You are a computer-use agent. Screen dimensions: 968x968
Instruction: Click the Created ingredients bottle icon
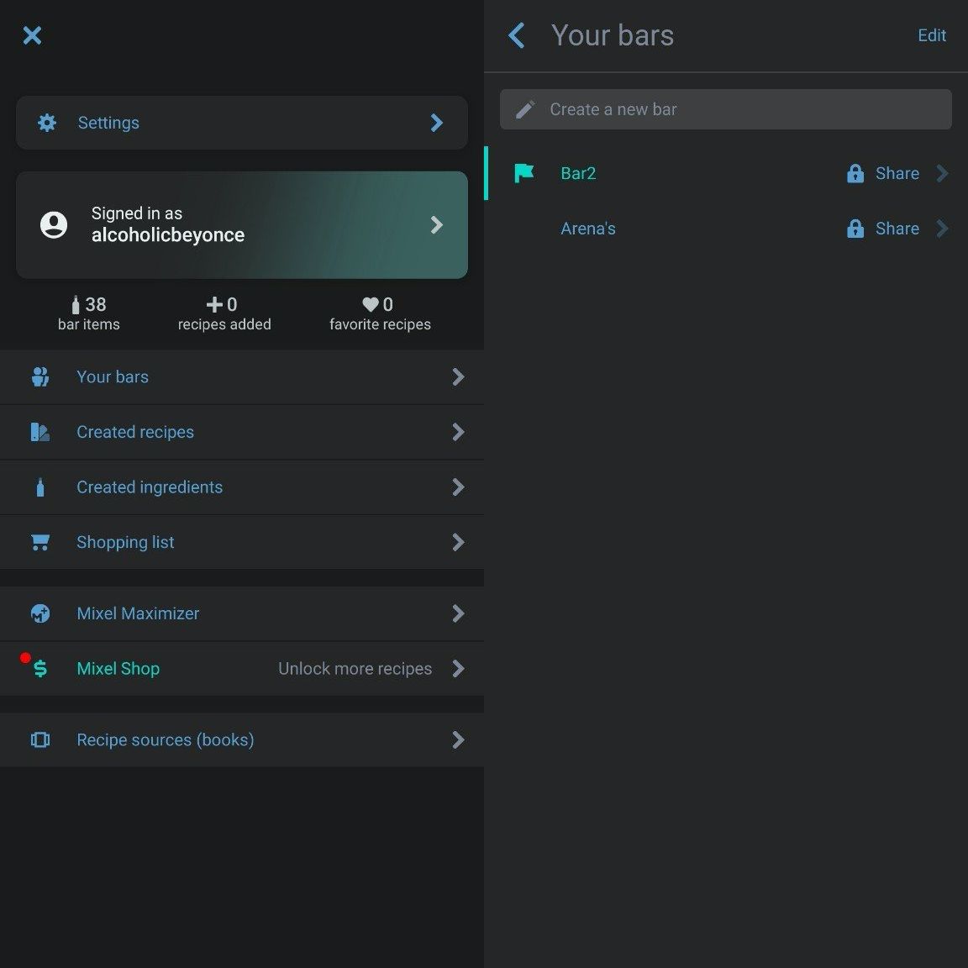pos(39,487)
